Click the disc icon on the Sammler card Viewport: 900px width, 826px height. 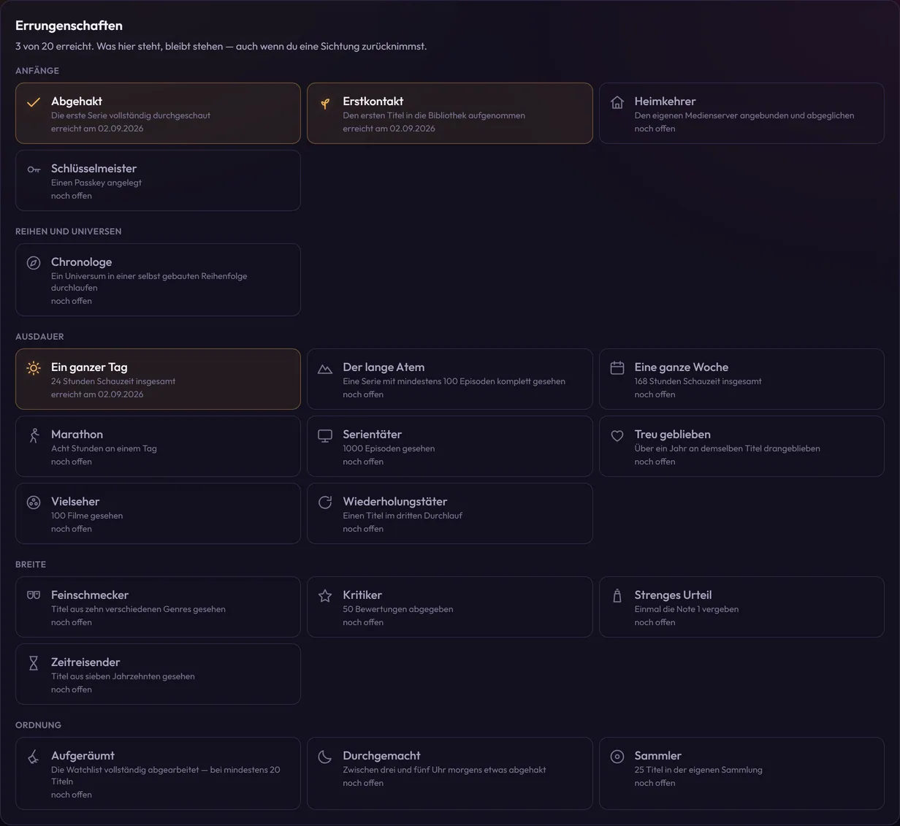pos(617,757)
